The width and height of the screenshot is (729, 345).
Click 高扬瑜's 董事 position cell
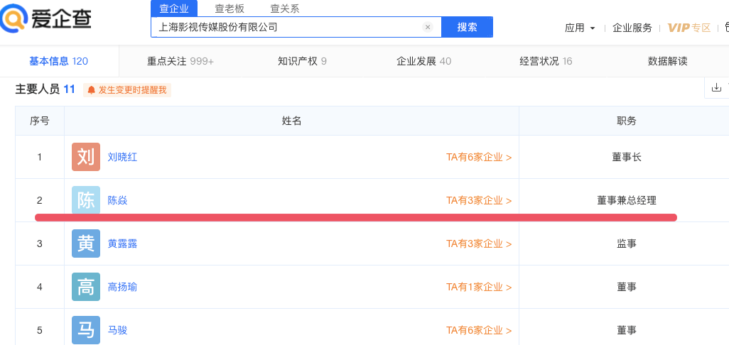click(x=626, y=287)
